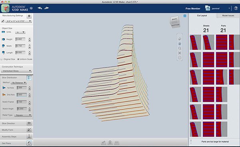Click the 2nd Axis stepper arrows
Viewport: 240px width, 147px height.
point(30,95)
